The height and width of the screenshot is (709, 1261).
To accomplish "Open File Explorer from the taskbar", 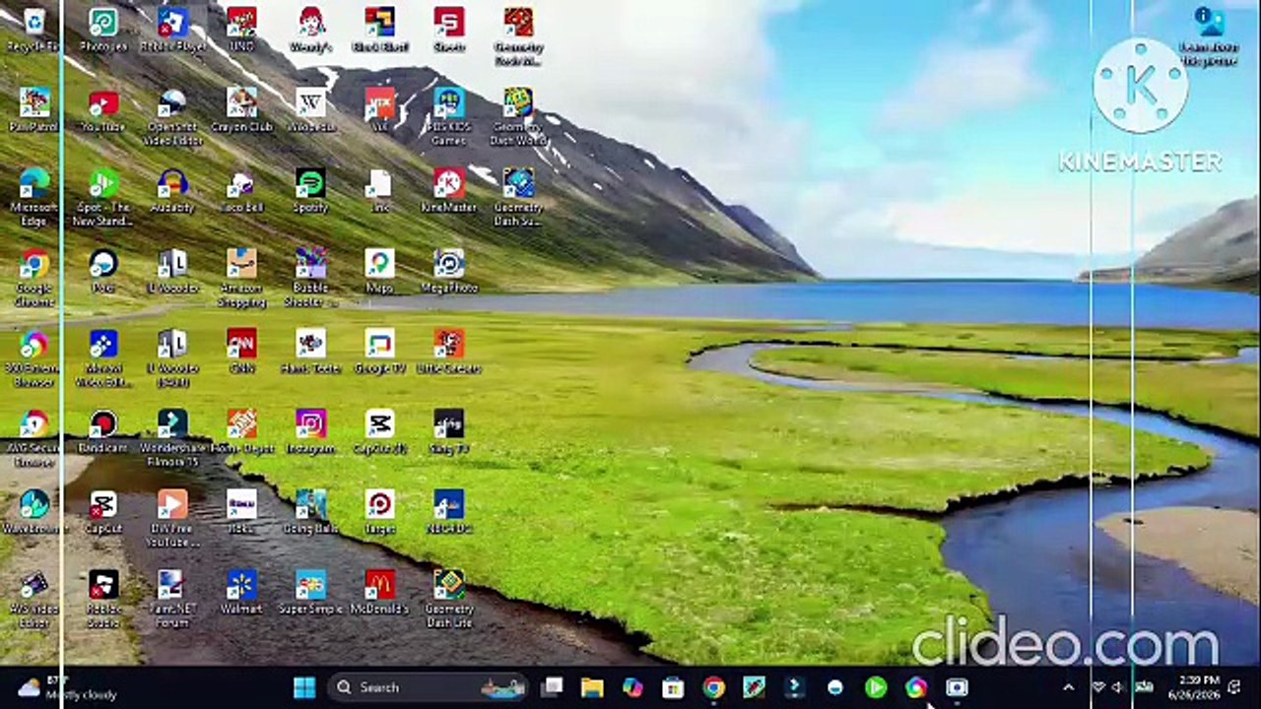I will (592, 687).
